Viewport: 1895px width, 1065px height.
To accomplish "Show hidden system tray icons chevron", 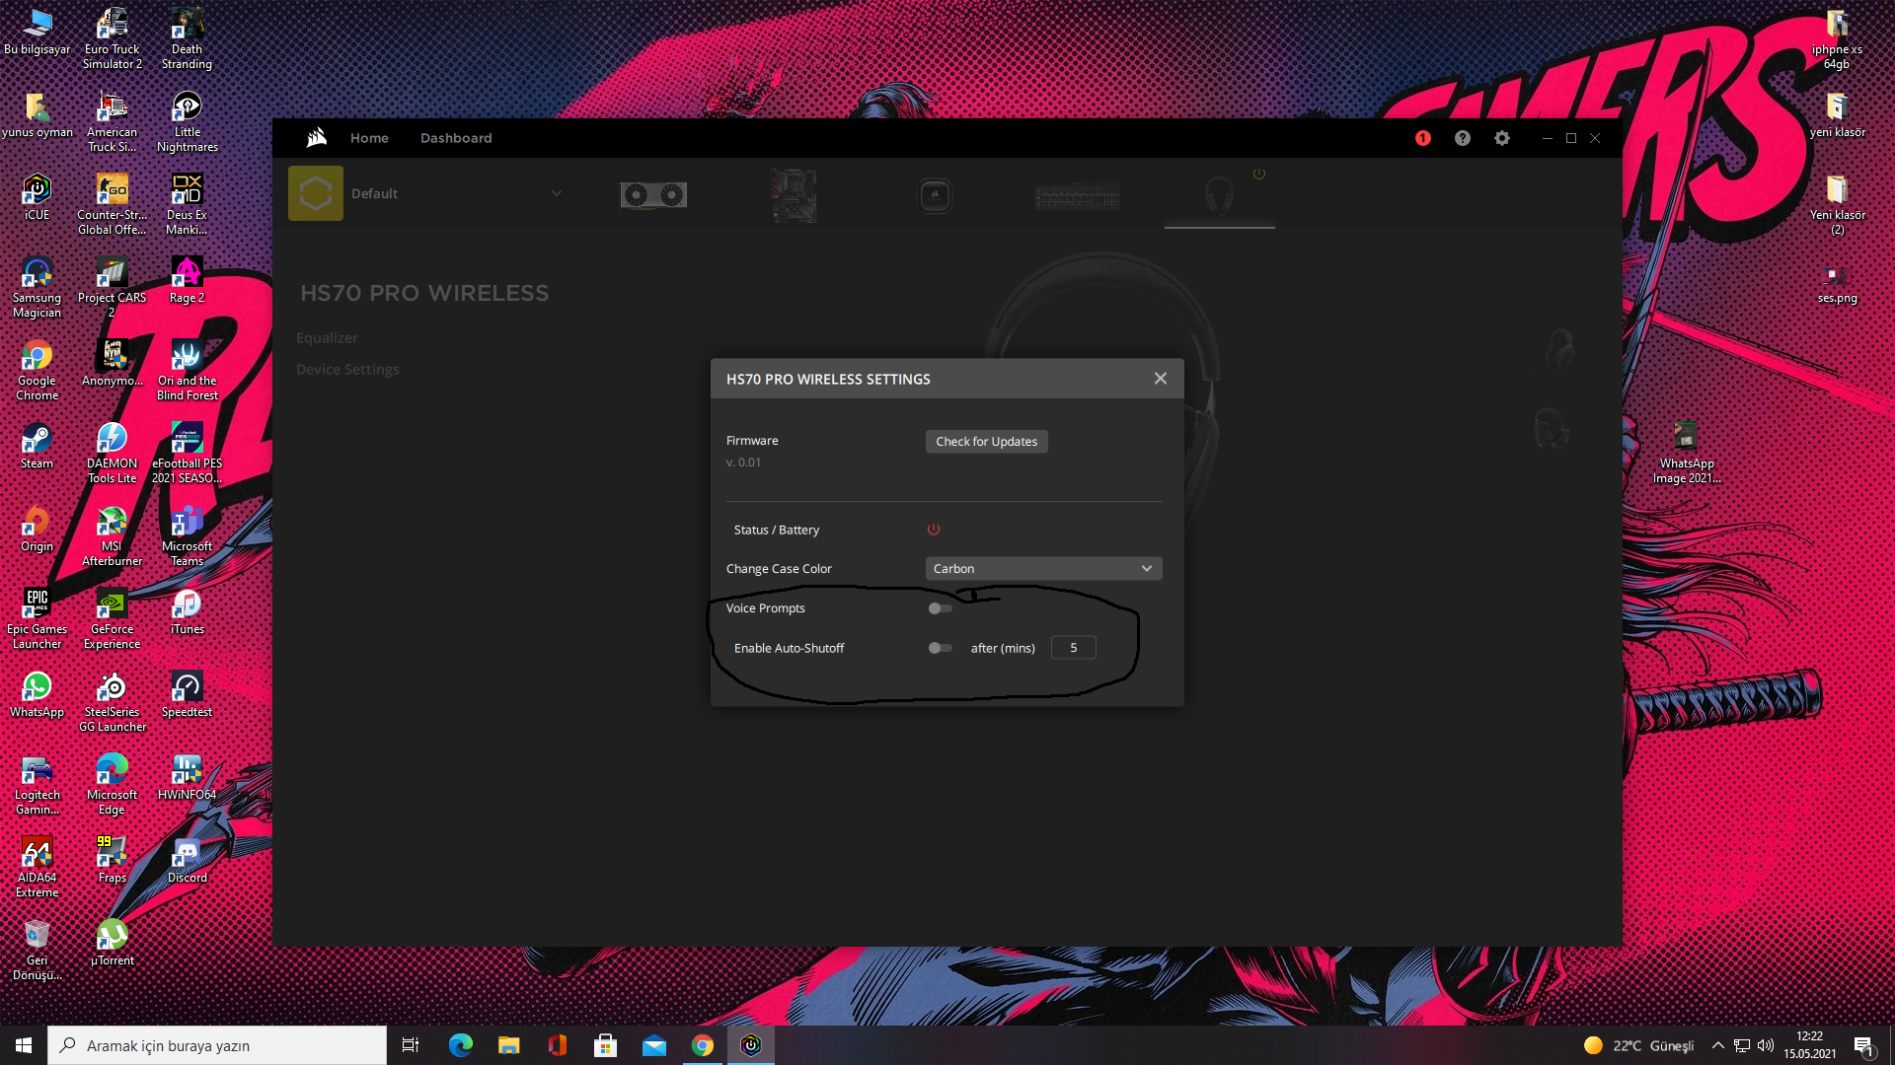I will click(x=1717, y=1045).
